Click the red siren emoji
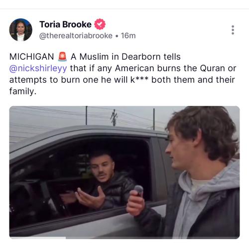 tap(62, 56)
